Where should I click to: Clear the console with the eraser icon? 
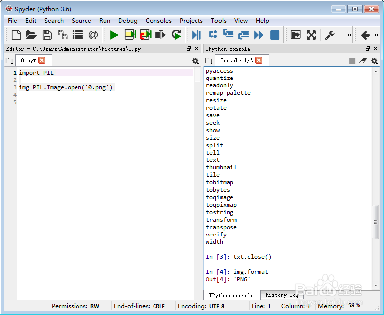point(363,61)
